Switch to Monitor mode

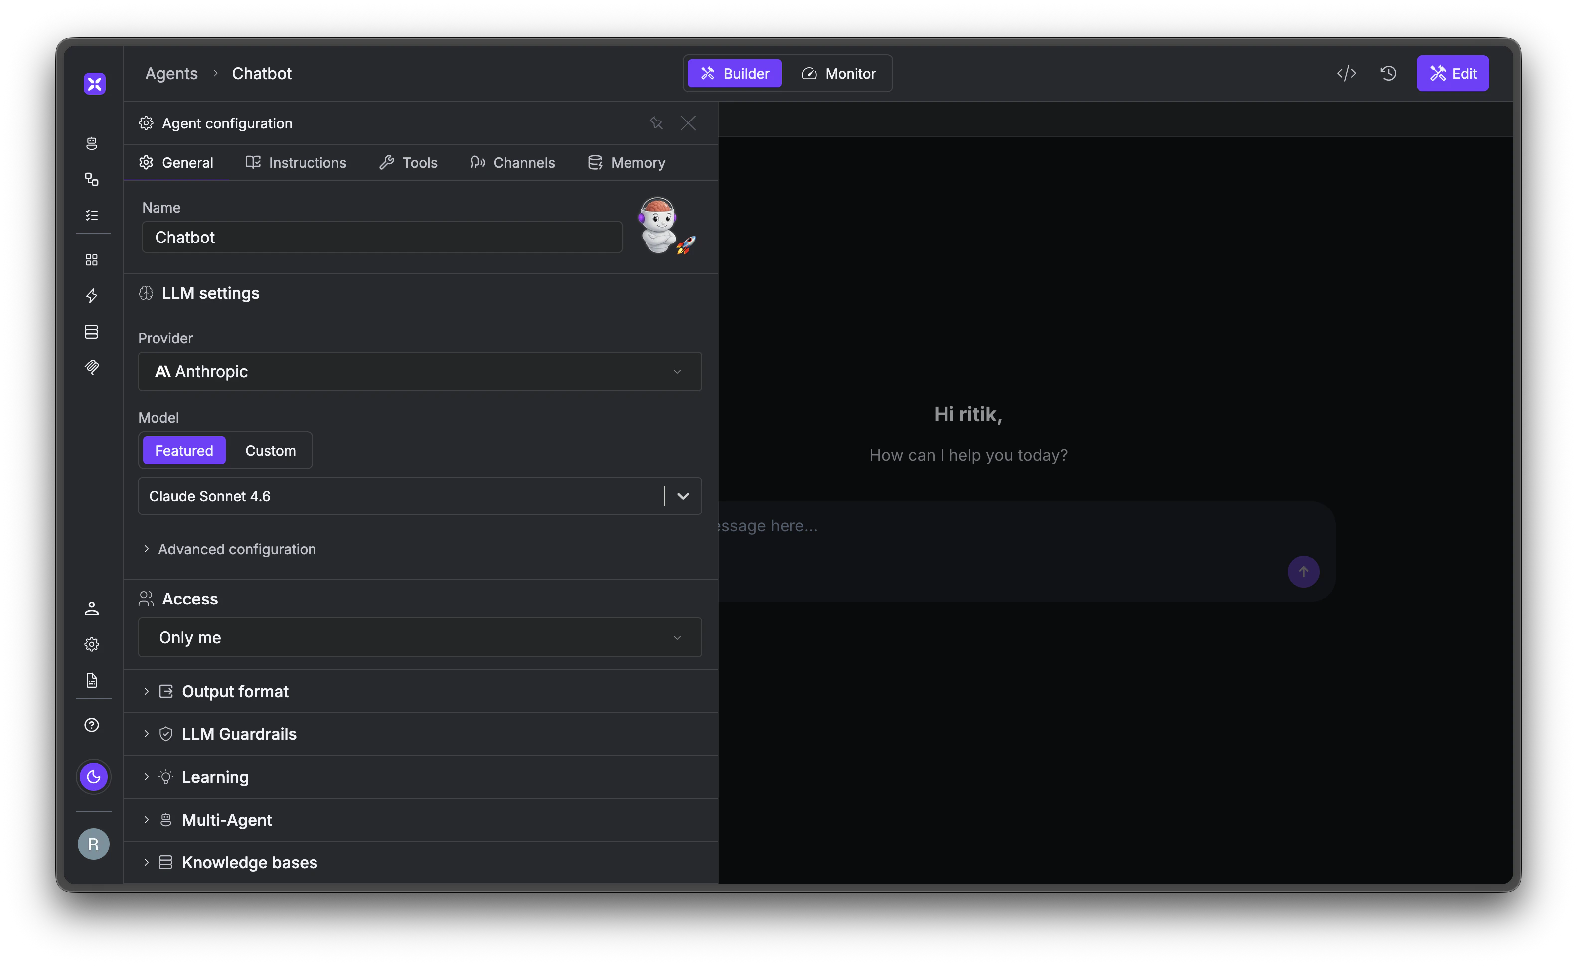click(839, 73)
